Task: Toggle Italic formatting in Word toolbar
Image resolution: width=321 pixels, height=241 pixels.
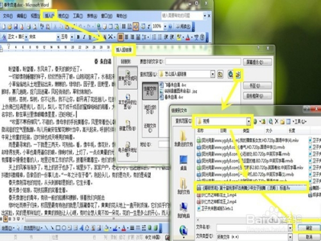Action: (x=84, y=37)
